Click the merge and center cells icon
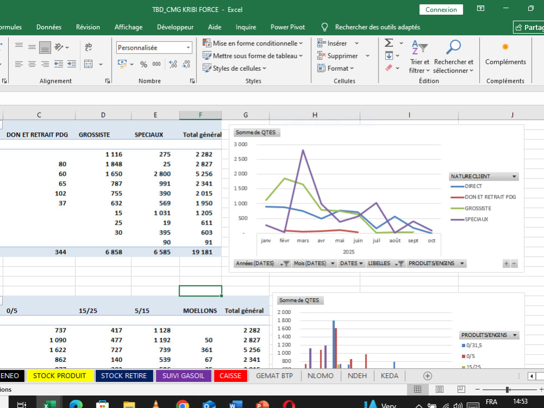Image resolution: width=544 pixels, height=408 pixels. 89,64
